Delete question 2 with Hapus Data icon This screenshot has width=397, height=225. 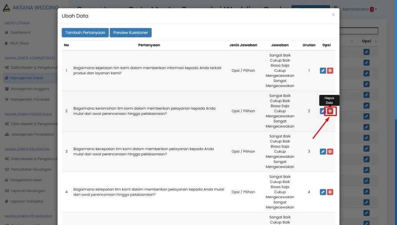coord(330,111)
